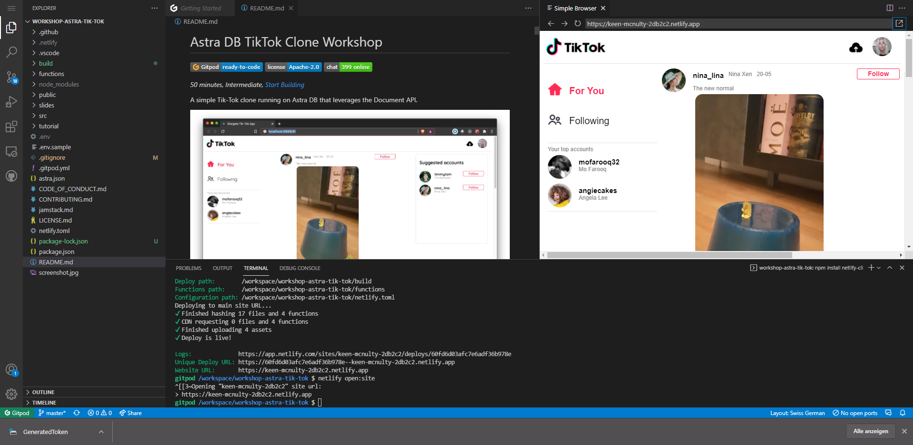Click the Start Building link
The width and height of the screenshot is (913, 445).
tap(284, 85)
